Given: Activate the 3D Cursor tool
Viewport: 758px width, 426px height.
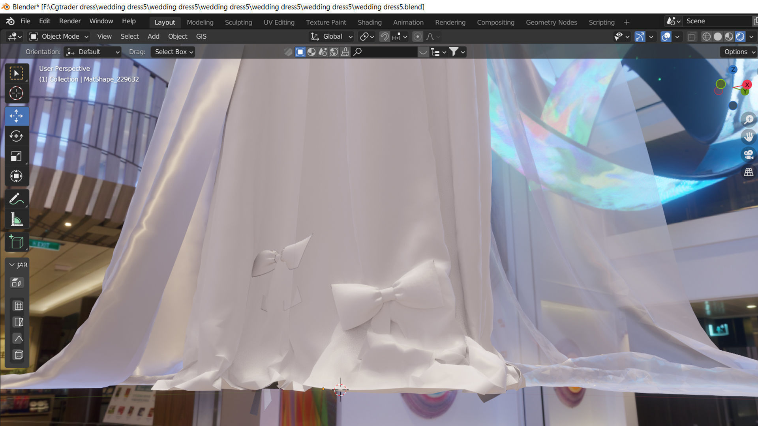Looking at the screenshot, I should click(x=16, y=93).
